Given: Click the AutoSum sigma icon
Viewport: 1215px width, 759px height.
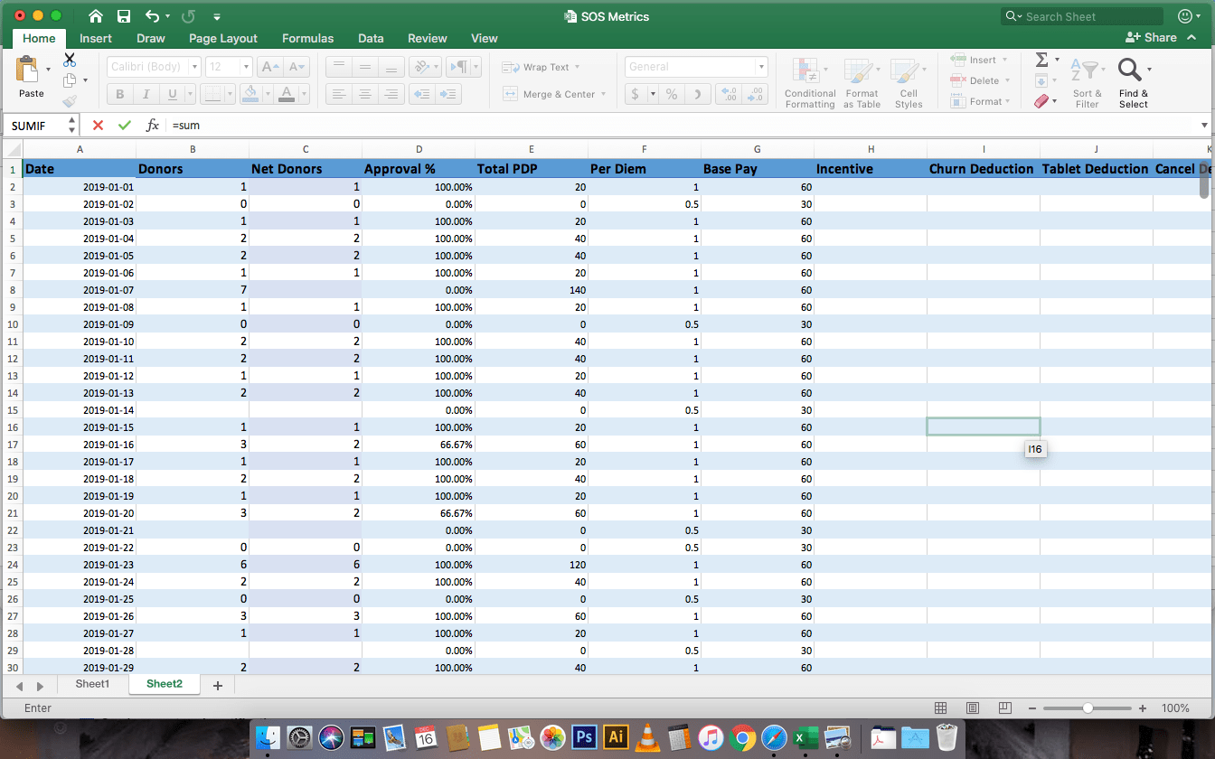Looking at the screenshot, I should [1041, 60].
